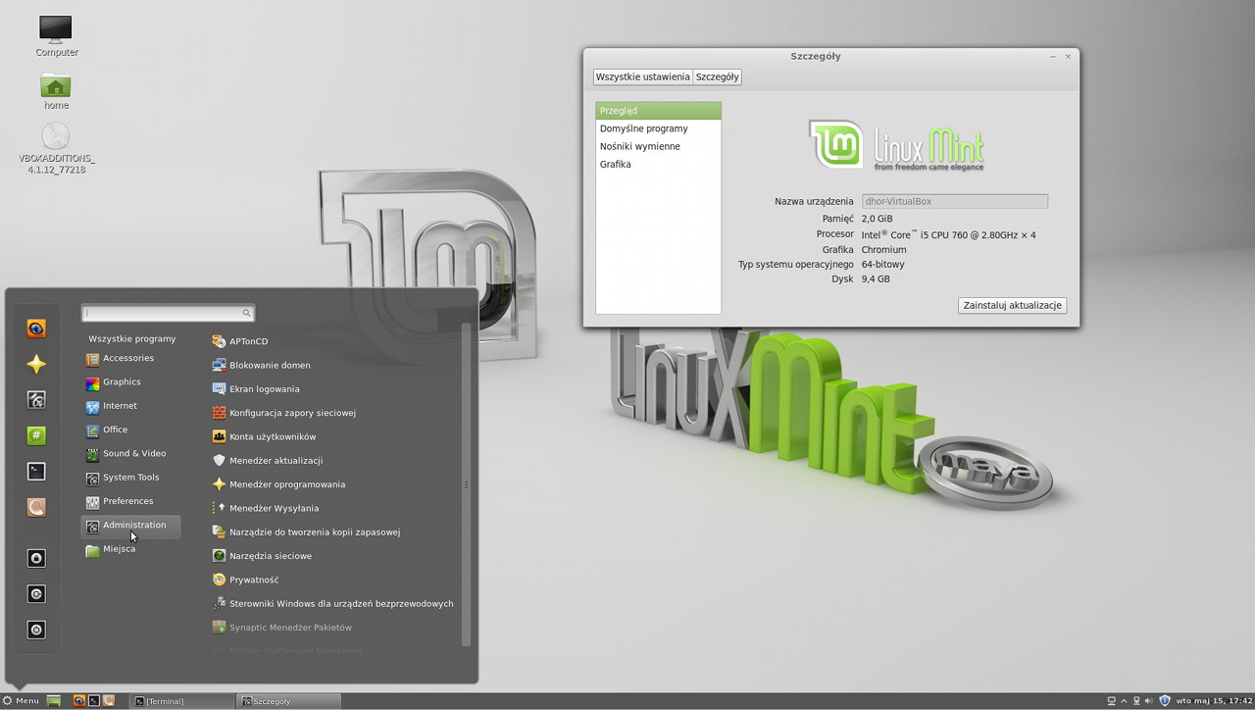Select Przegląd in the details sidebar
Image resolution: width=1255 pixels, height=710 pixels.
point(658,111)
